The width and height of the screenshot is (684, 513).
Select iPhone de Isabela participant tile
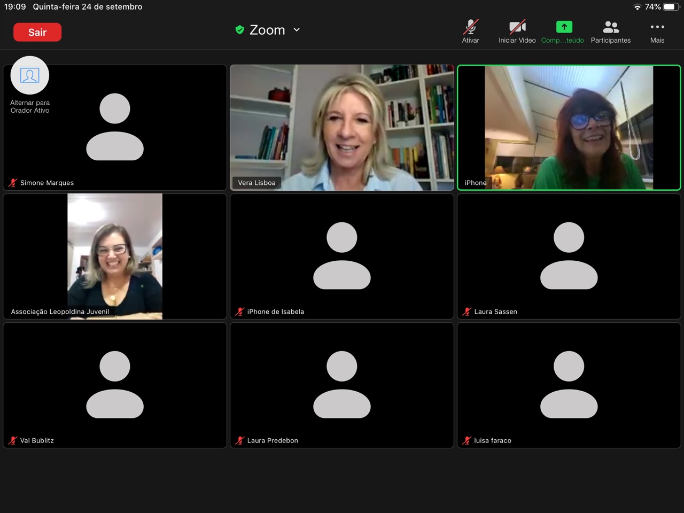point(342,256)
